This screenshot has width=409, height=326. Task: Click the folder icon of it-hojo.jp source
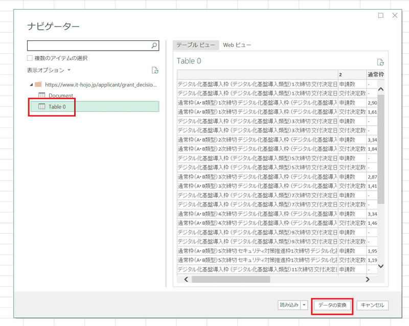click(x=38, y=84)
